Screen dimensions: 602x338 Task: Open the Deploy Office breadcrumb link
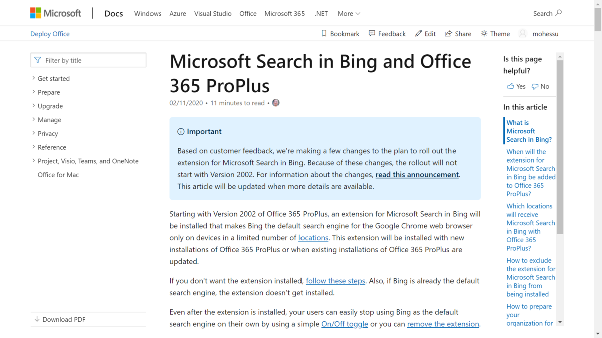click(50, 34)
